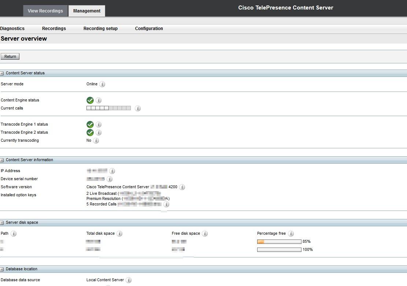The image size is (407, 286).
Task: Click info icon for Transcode Engine 2 status
Action: point(99,132)
